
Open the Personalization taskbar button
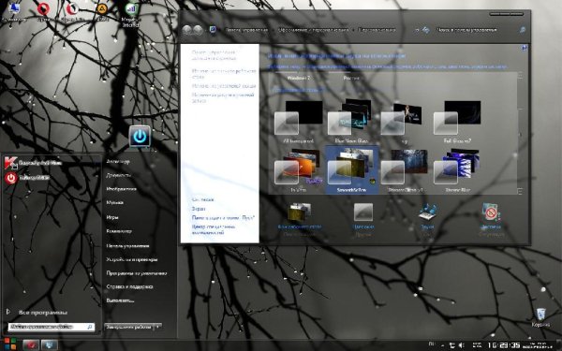(49, 344)
